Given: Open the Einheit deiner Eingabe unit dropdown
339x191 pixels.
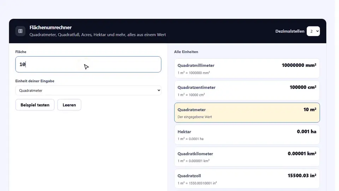Looking at the screenshot, I should [88, 90].
